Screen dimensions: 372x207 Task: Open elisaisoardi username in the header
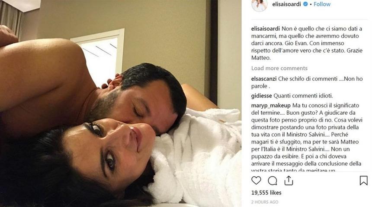pyautogui.click(x=287, y=4)
